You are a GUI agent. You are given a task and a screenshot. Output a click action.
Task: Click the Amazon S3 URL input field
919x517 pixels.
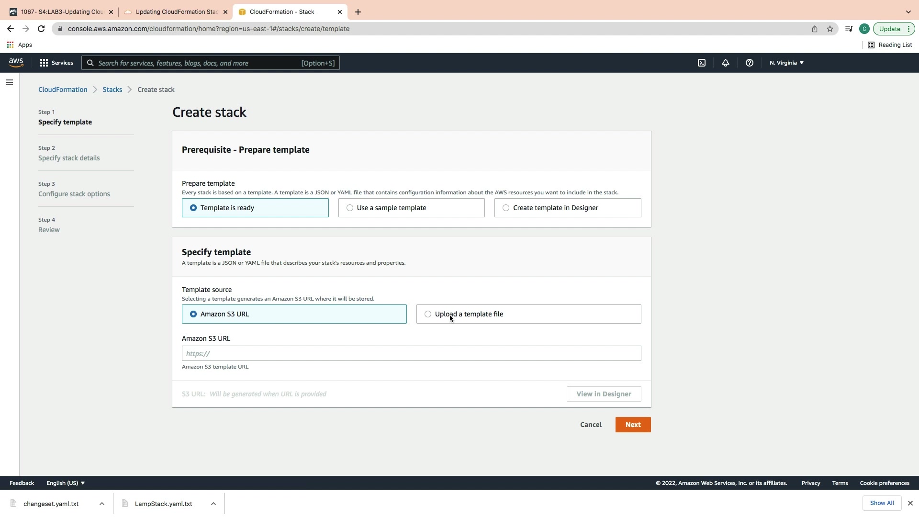click(411, 353)
